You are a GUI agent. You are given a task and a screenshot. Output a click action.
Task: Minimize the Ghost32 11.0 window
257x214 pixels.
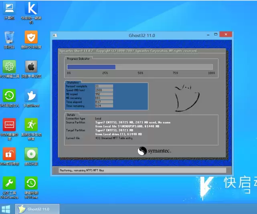(208, 34)
